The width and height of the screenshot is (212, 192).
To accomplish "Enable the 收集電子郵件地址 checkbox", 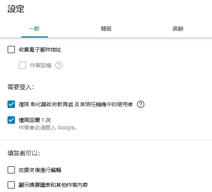I will click(11, 49).
